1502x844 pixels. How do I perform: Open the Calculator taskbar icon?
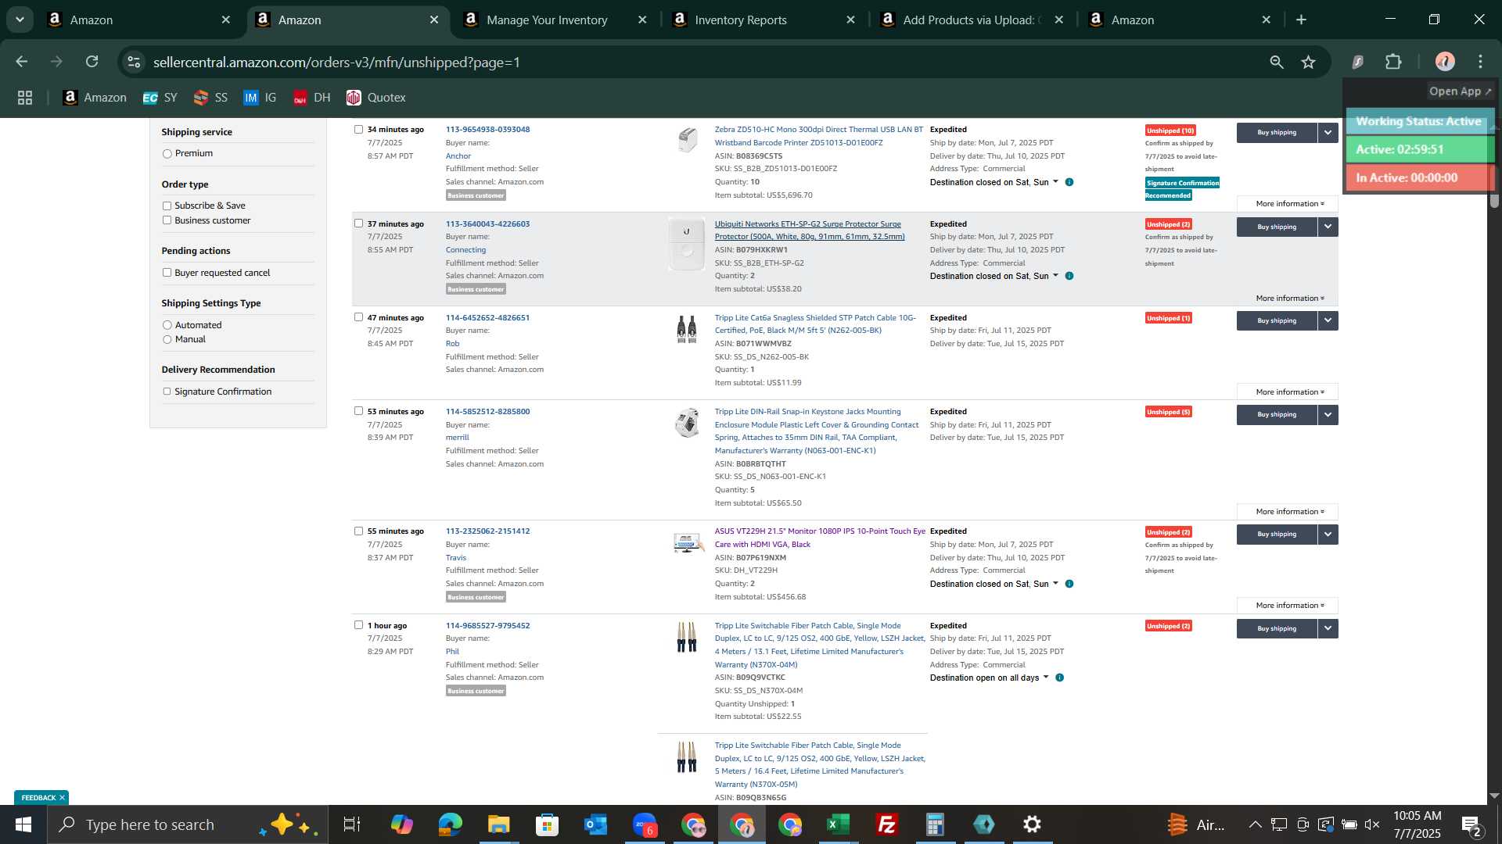pos(935,824)
